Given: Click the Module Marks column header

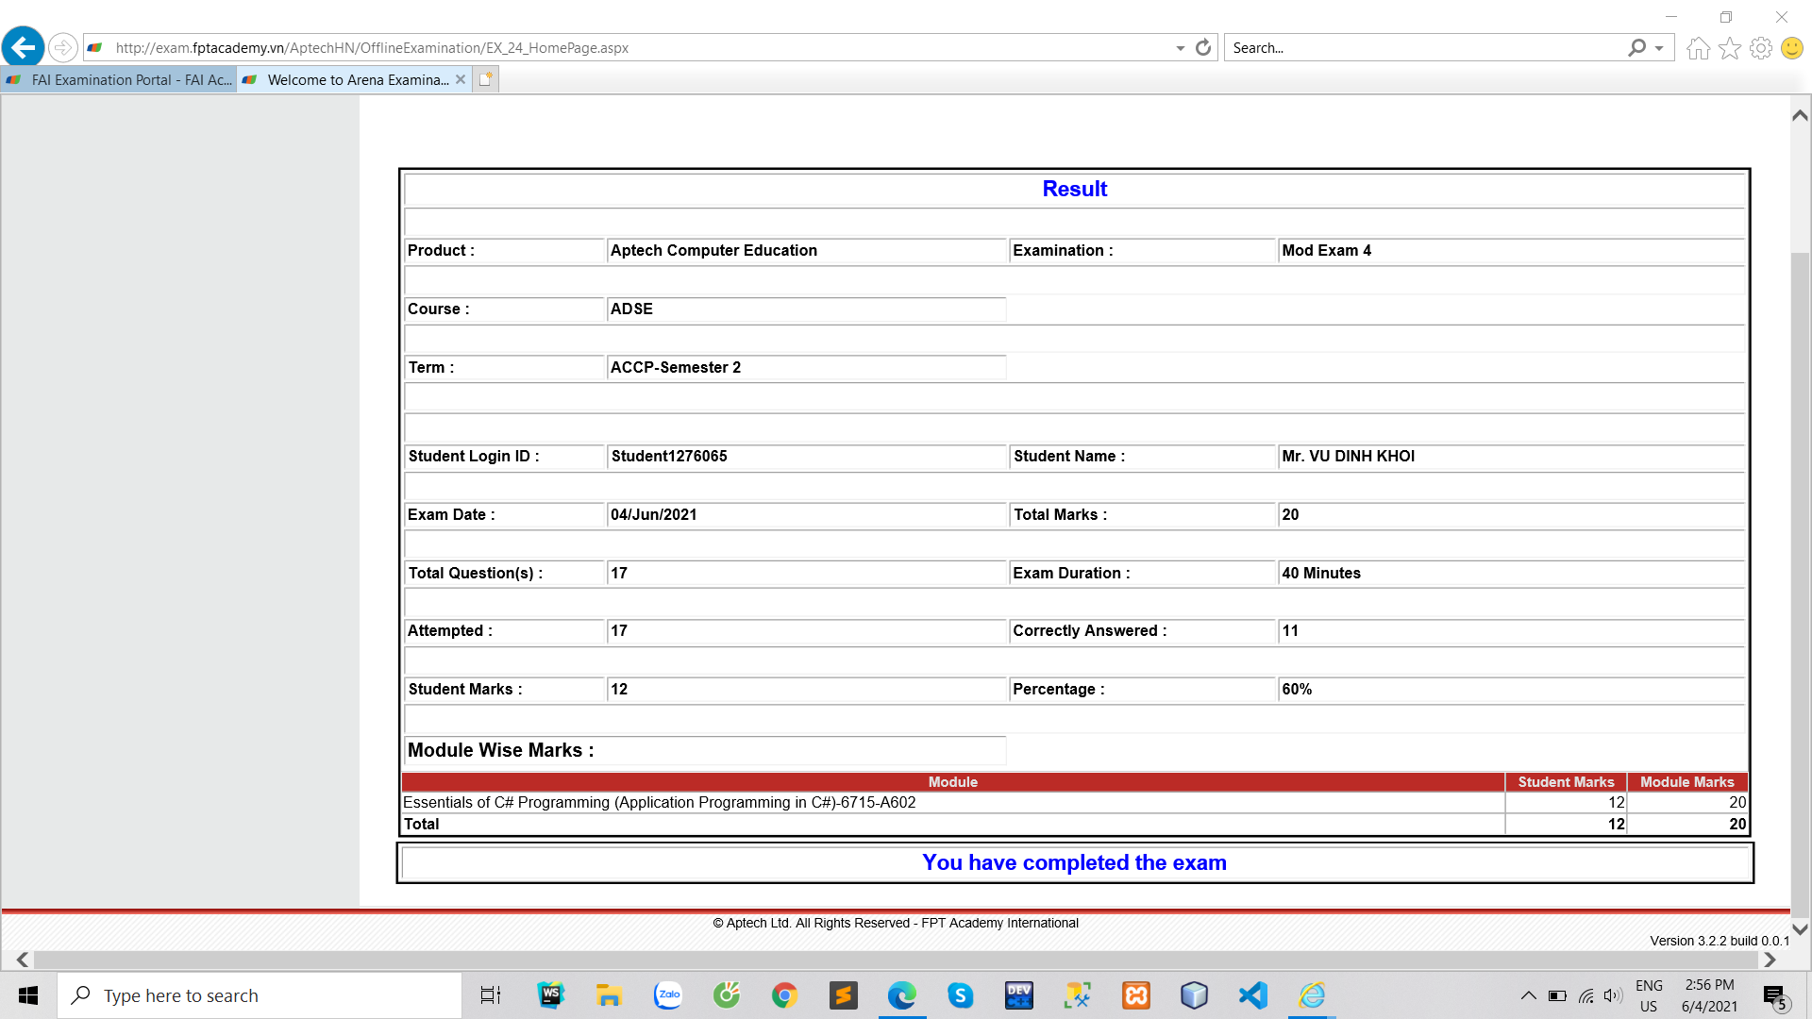Looking at the screenshot, I should (1687, 782).
